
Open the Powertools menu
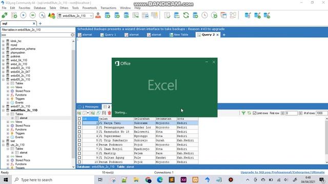coord(90,8)
